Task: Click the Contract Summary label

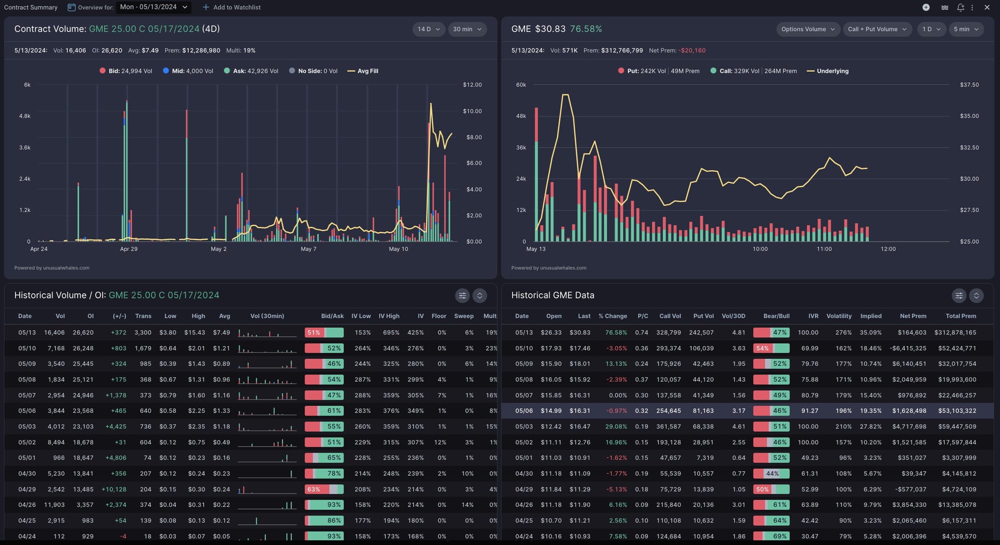Action: pyautogui.click(x=31, y=7)
